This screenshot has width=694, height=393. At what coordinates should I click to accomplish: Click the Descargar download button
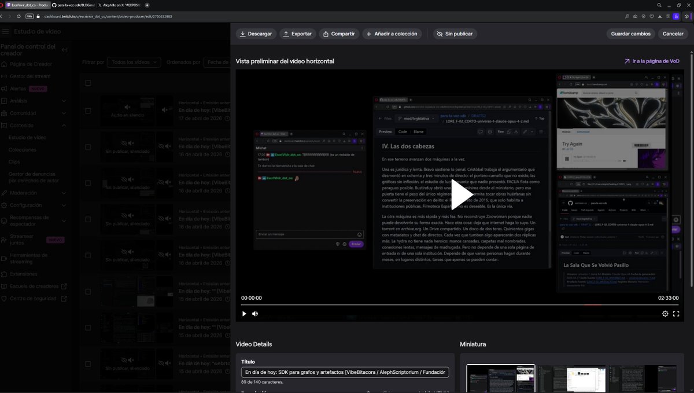pos(256,34)
